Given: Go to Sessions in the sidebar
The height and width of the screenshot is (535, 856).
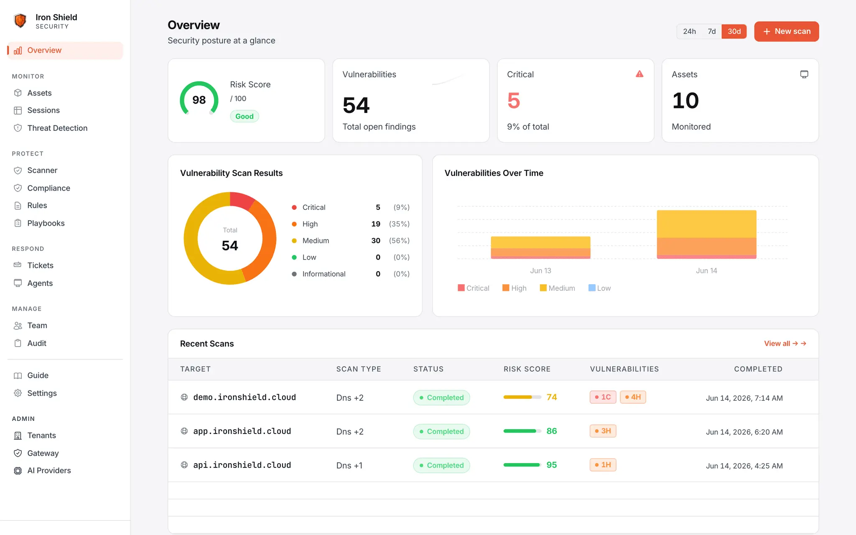Looking at the screenshot, I should tap(65, 110).
